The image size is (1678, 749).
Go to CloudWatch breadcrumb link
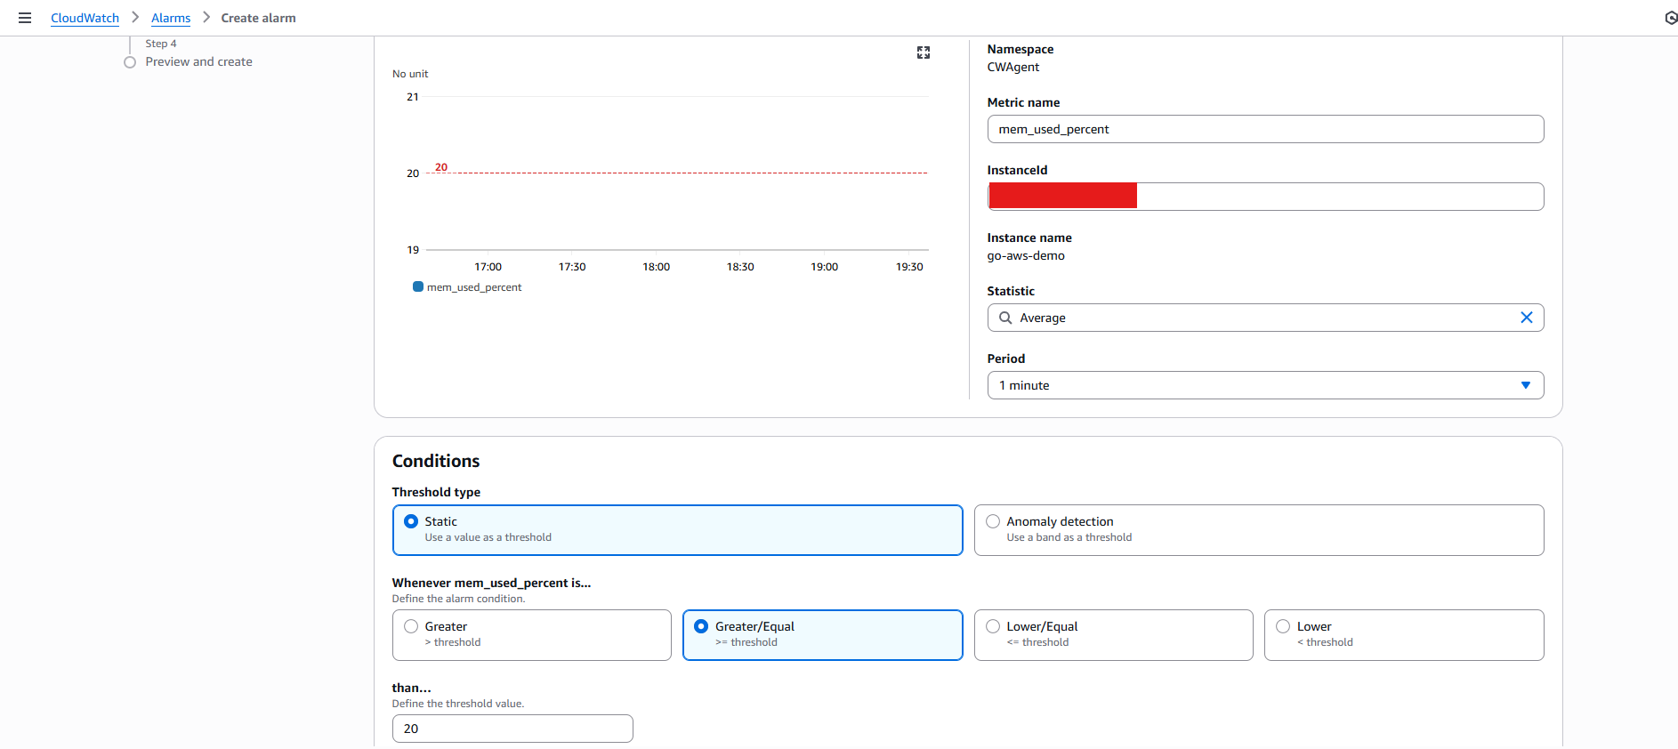point(85,18)
